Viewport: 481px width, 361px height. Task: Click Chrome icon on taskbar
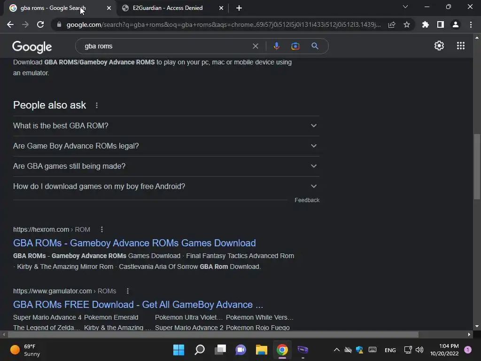point(282,350)
